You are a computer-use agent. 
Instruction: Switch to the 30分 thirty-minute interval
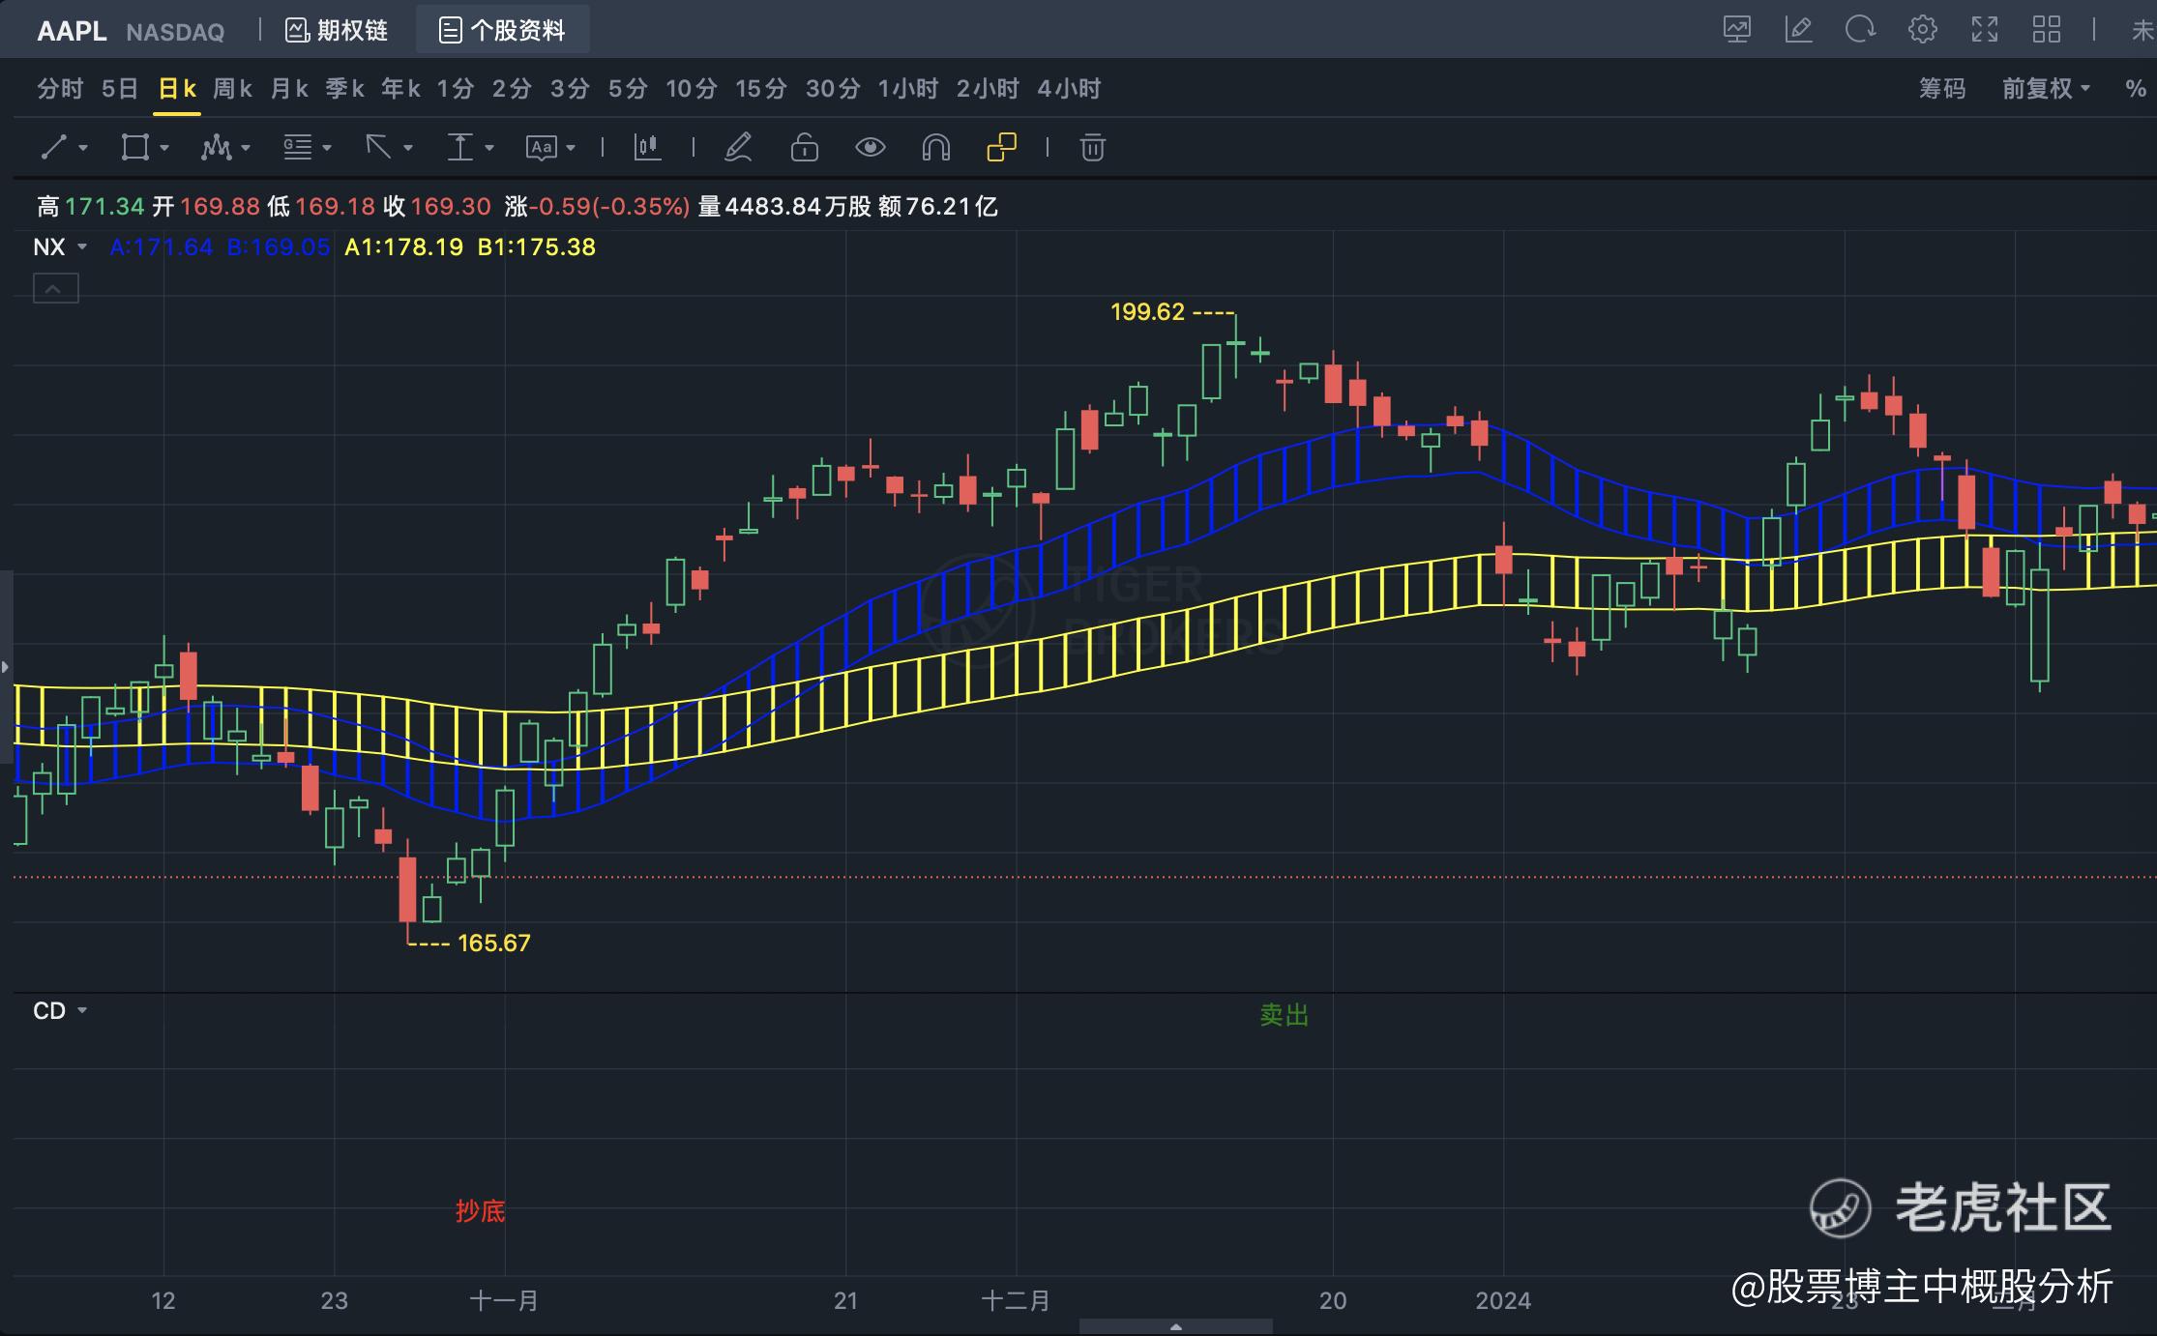[x=833, y=89]
